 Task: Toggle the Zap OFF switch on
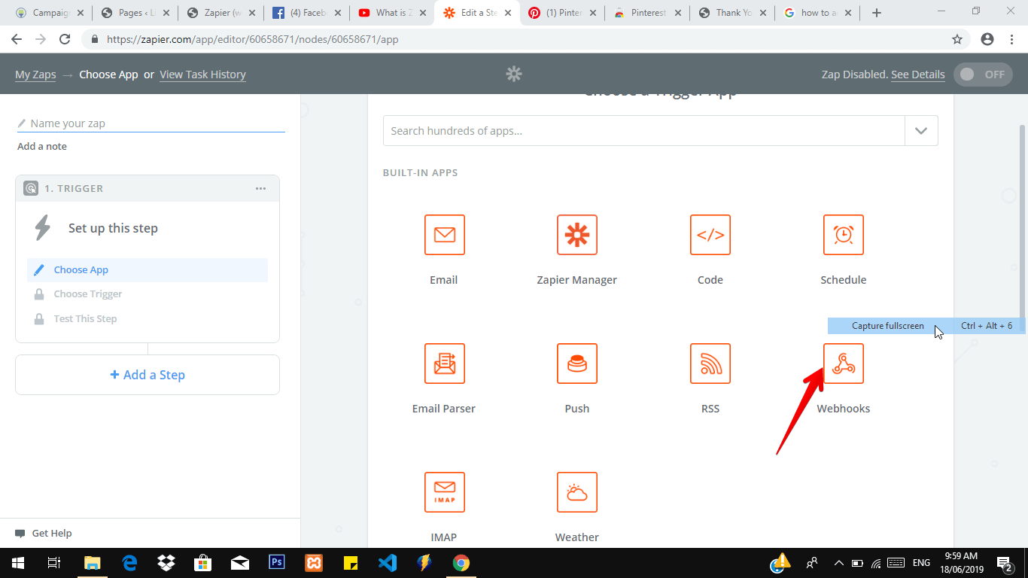(983, 75)
